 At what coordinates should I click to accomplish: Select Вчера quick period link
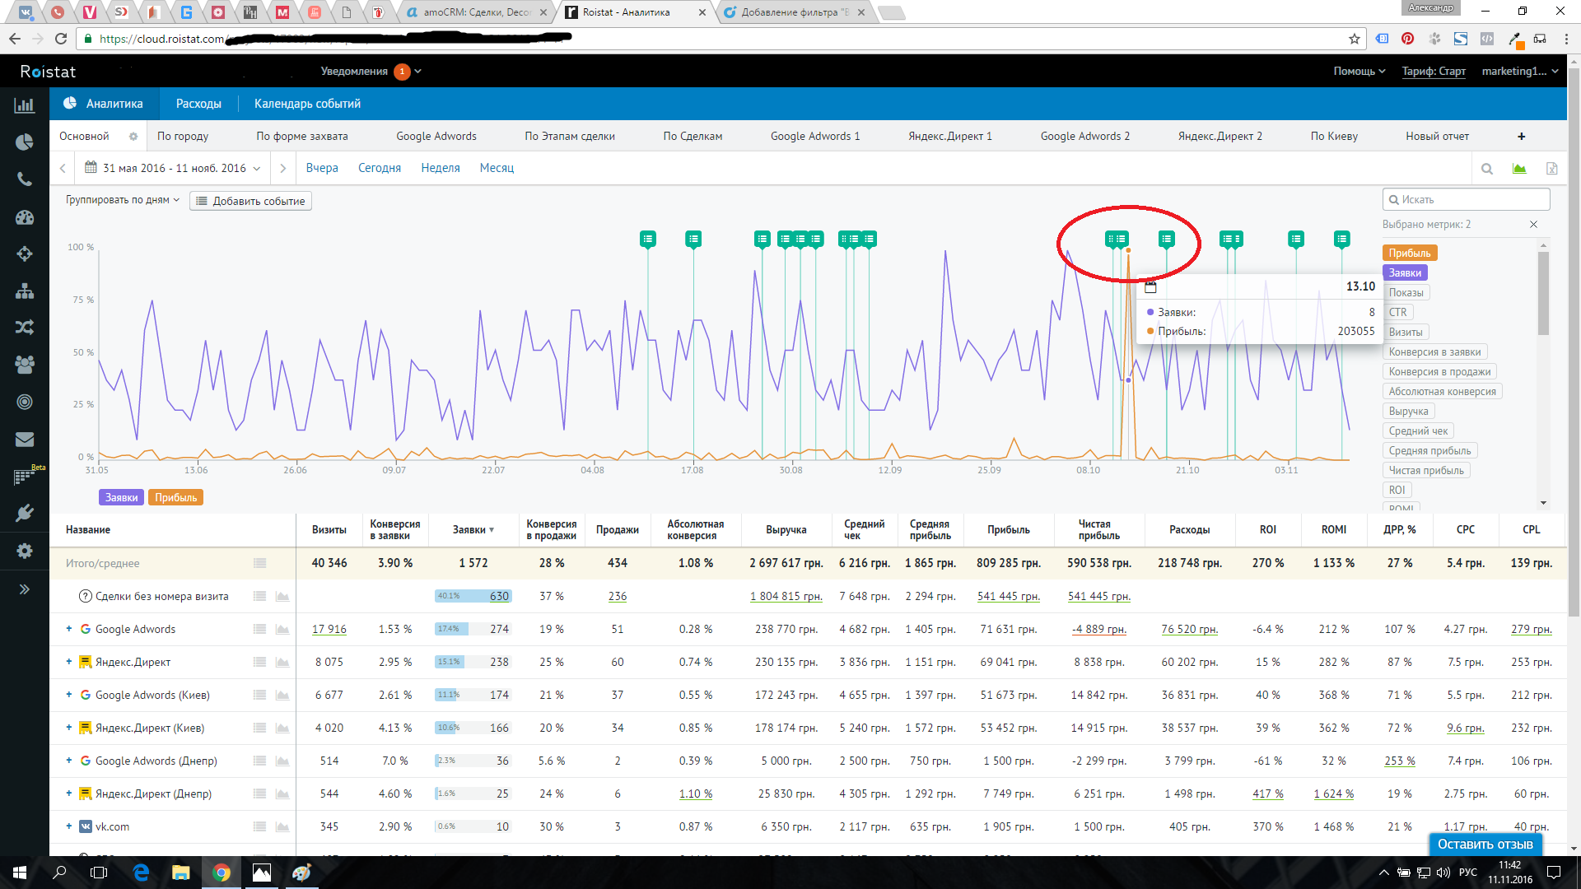click(x=322, y=168)
